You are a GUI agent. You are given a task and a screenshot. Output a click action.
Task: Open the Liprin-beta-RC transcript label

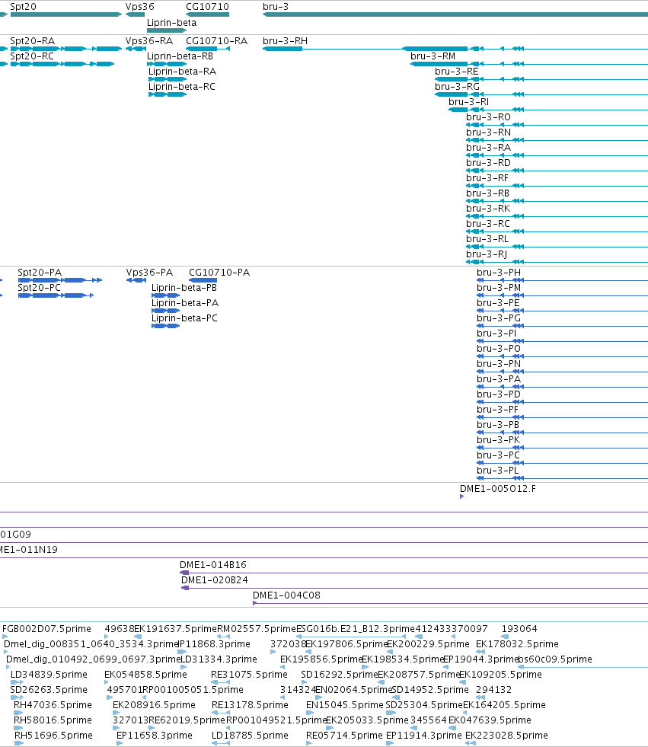[x=182, y=87]
